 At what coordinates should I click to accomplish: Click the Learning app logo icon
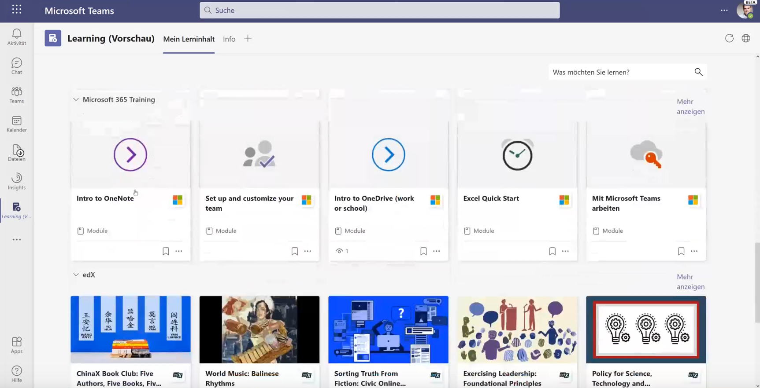pos(53,38)
